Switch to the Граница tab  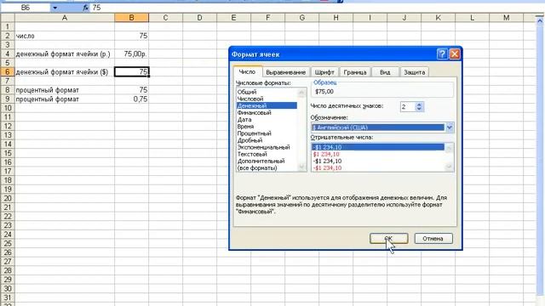click(355, 72)
